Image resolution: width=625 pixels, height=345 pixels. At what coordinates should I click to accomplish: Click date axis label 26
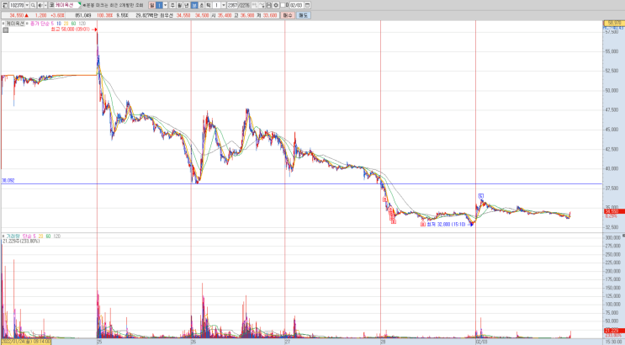(x=193, y=342)
